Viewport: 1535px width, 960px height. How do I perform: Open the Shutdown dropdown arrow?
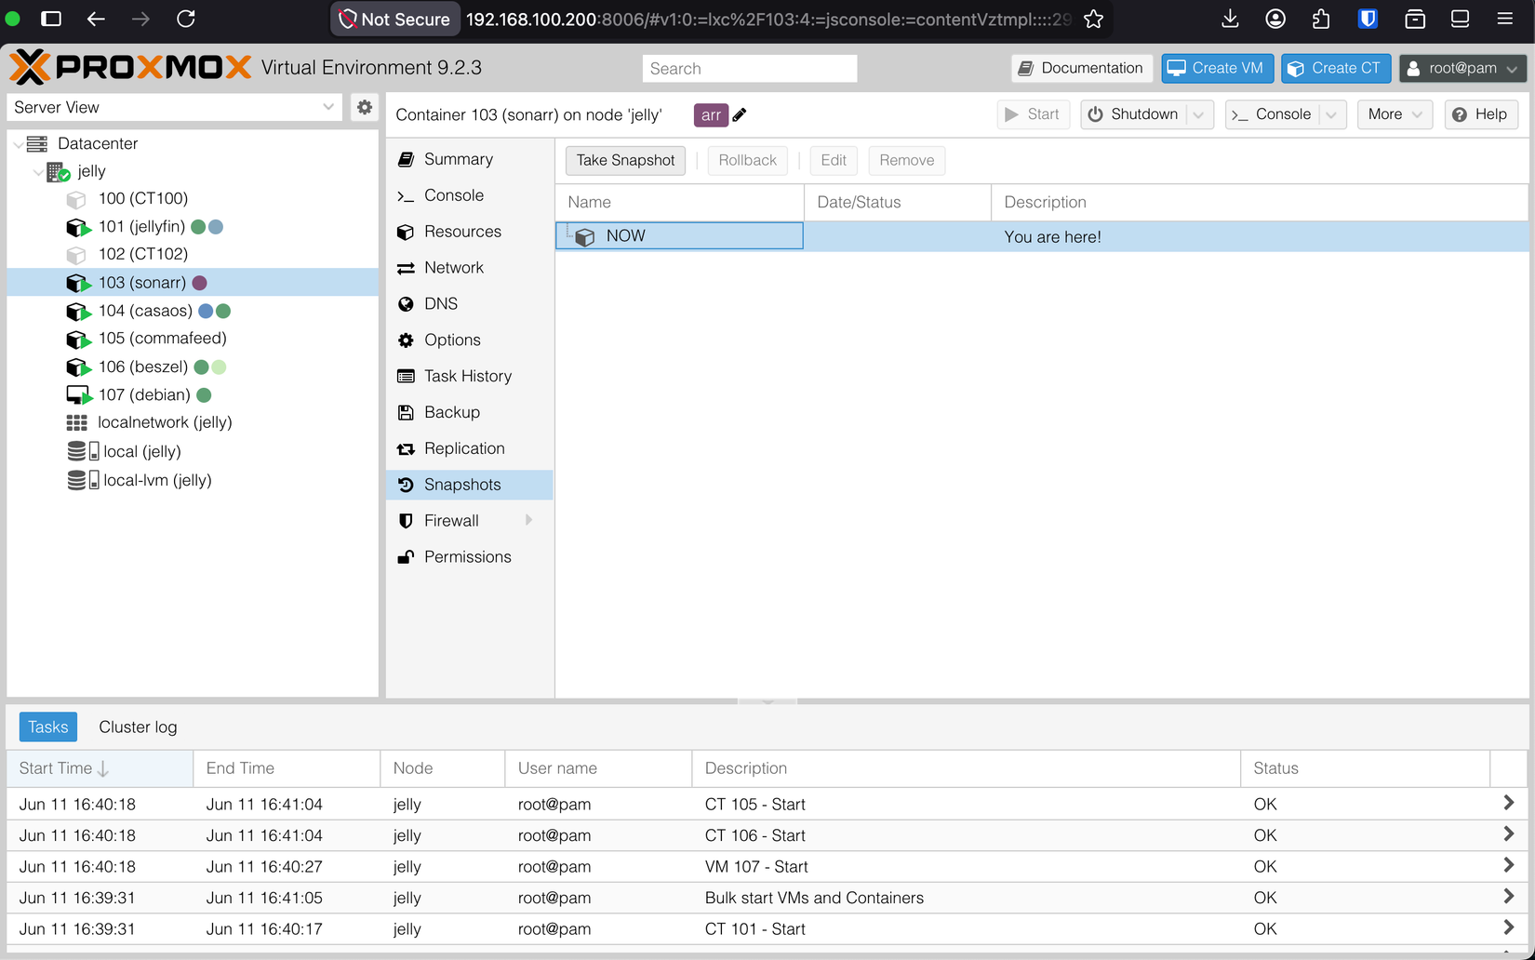coord(1199,114)
